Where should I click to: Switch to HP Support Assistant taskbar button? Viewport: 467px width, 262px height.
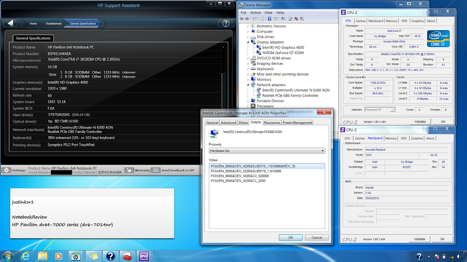76,256
